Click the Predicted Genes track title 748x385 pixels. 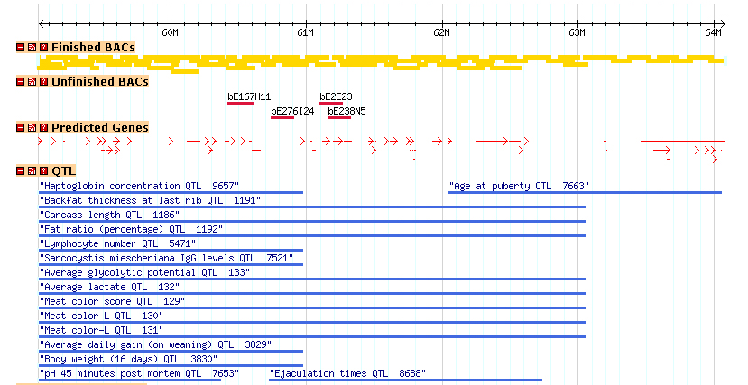tap(99, 128)
